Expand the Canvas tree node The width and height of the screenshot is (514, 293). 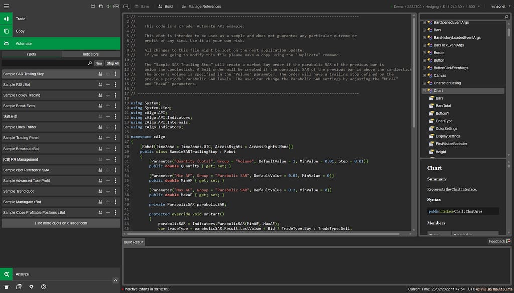[424, 76]
